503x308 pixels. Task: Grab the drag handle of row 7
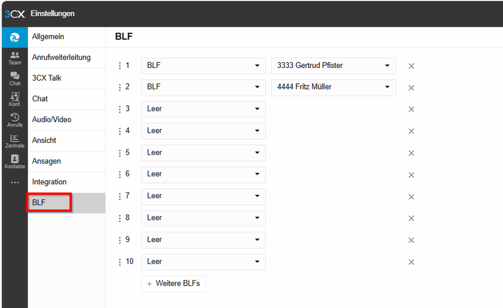pyautogui.click(x=120, y=197)
